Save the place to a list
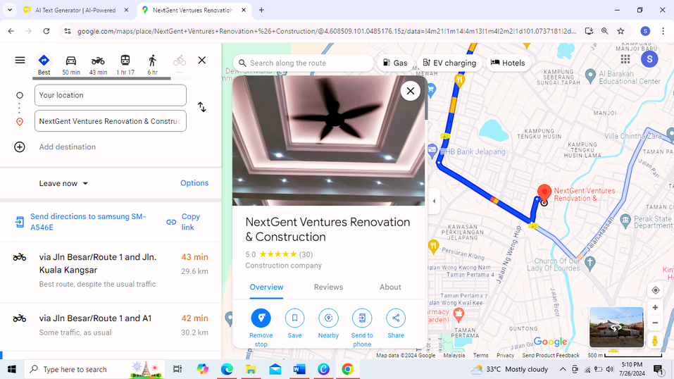Viewport: 674px width, 379px height. point(294,323)
